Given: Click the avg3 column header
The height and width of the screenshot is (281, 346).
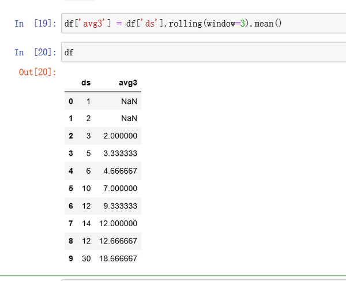Looking at the screenshot, I should [x=128, y=83].
